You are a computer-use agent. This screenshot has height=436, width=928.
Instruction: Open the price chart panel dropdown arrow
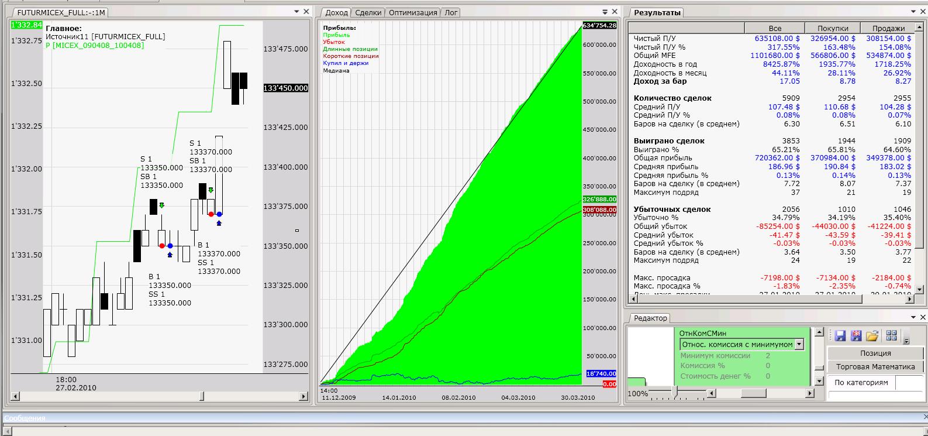click(296, 12)
